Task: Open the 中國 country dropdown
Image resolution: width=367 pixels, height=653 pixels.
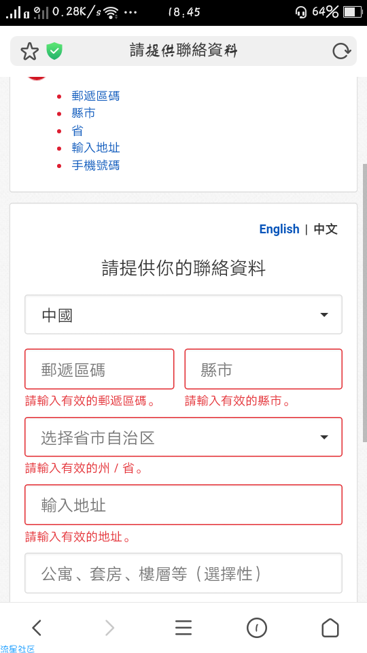Action: (183, 314)
